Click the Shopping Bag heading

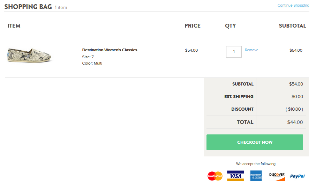tap(28, 7)
